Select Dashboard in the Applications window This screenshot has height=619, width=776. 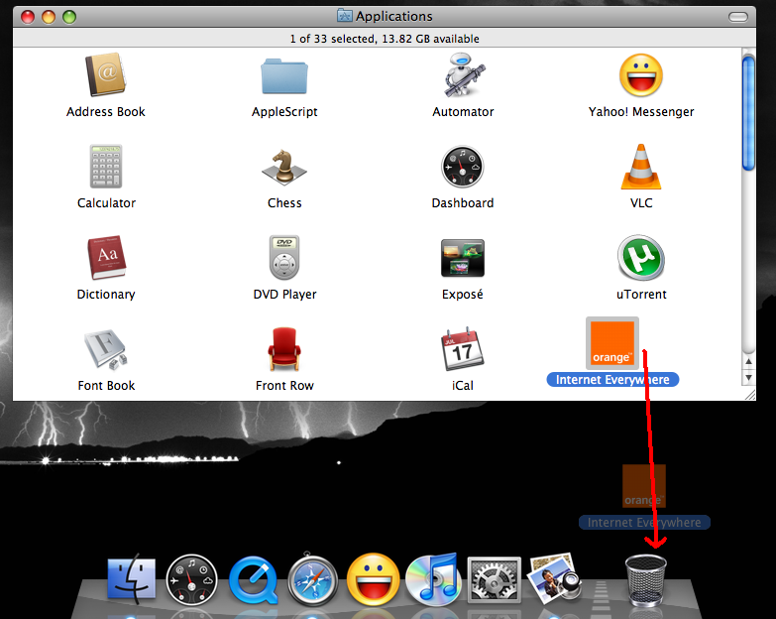(x=462, y=167)
